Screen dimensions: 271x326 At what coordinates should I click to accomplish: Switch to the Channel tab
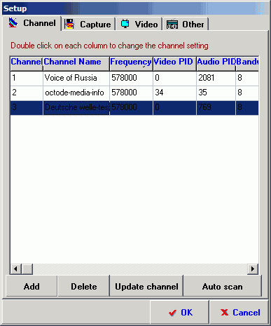(32, 23)
